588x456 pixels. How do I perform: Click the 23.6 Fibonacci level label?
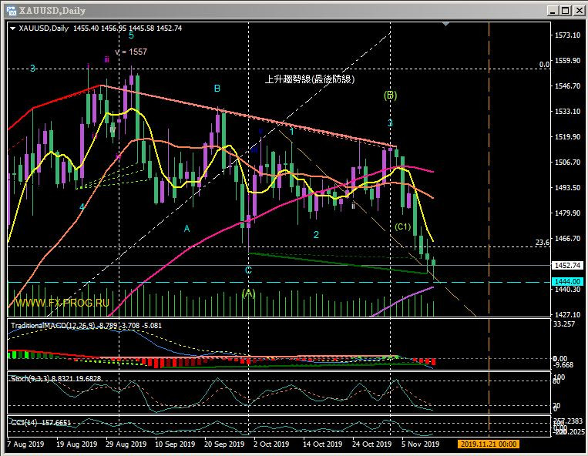(542, 242)
